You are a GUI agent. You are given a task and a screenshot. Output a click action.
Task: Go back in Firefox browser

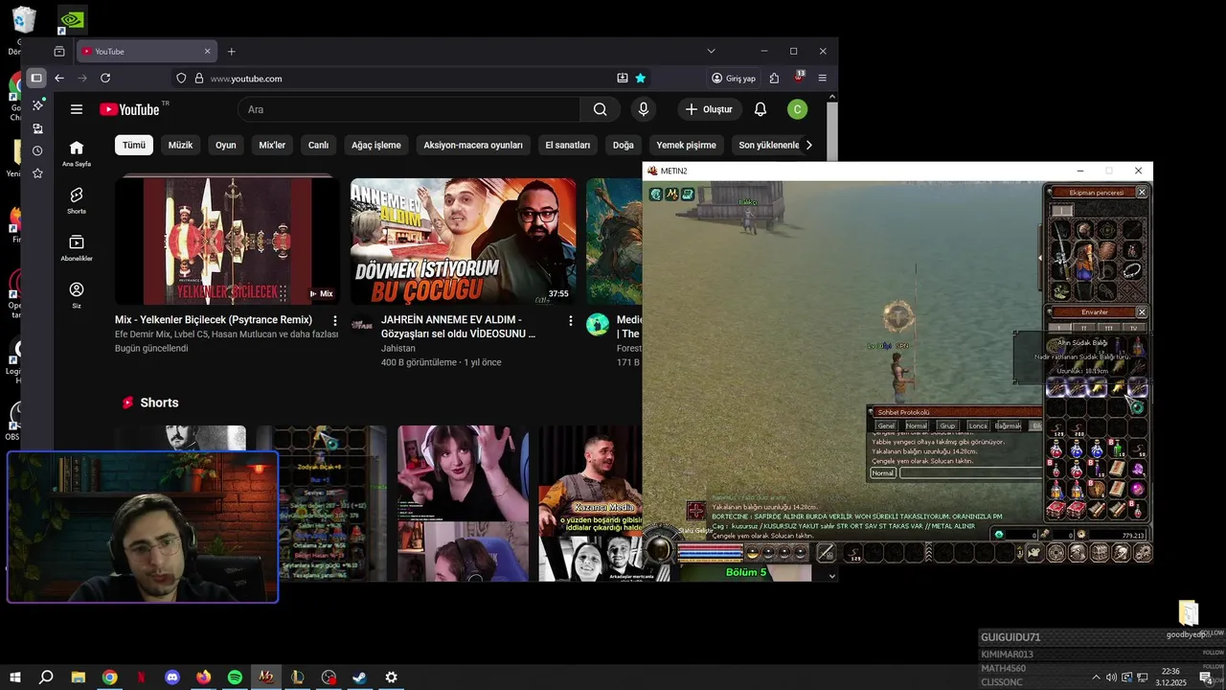pyautogui.click(x=59, y=79)
